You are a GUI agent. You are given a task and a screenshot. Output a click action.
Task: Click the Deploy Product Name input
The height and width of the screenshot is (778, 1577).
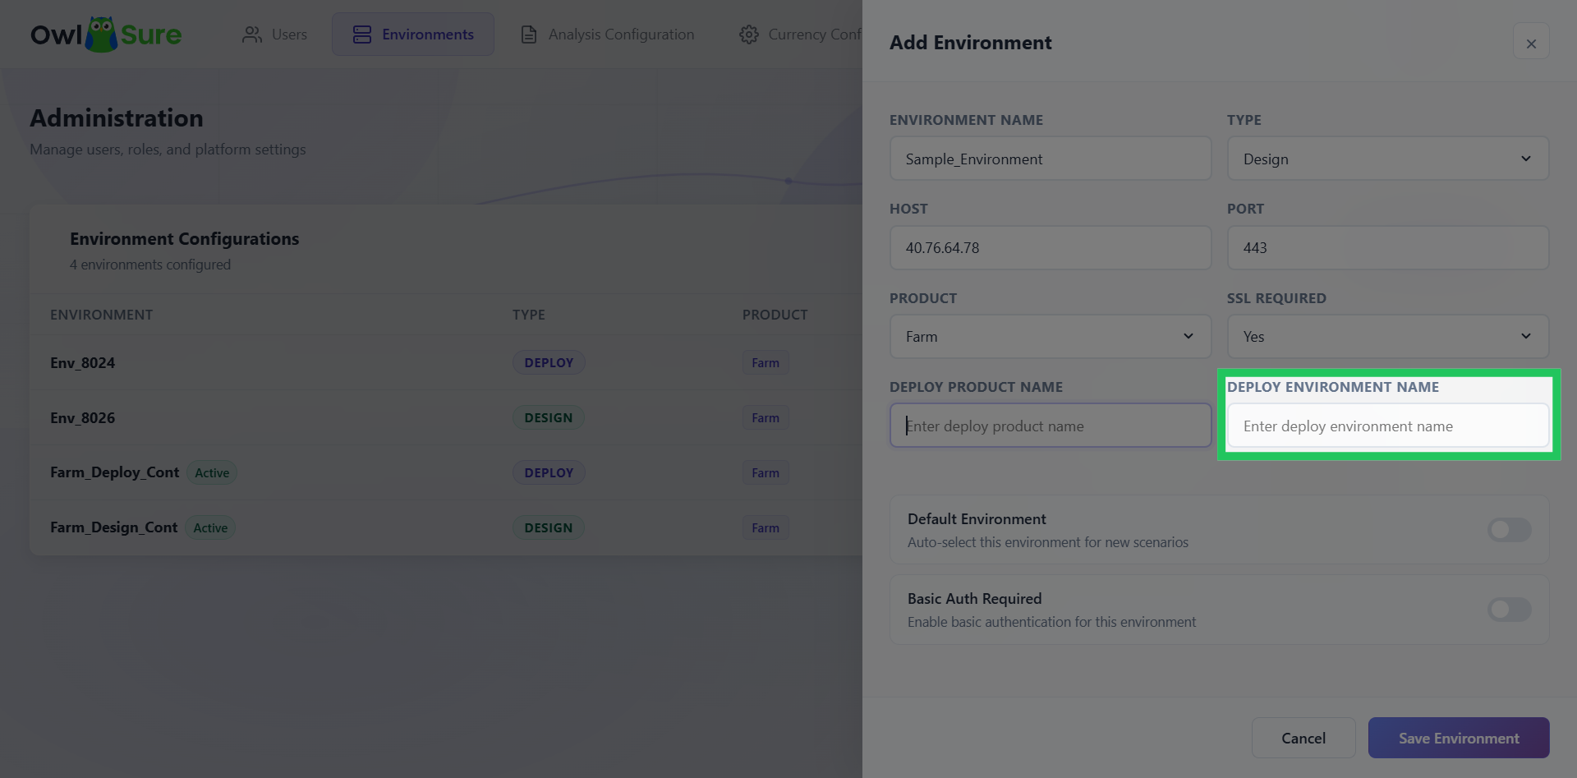[x=1051, y=426]
